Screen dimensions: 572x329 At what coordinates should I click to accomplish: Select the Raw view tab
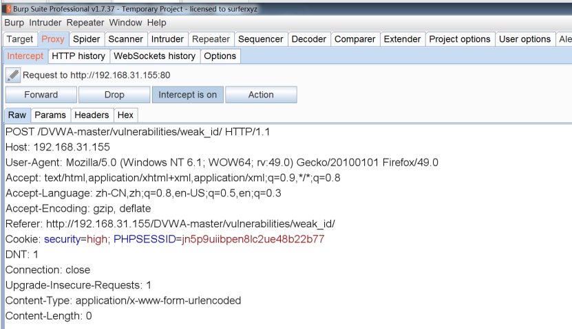pos(17,115)
